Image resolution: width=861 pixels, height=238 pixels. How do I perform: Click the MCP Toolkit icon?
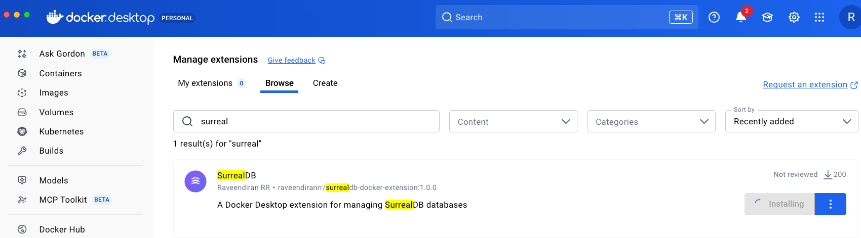[22, 200]
